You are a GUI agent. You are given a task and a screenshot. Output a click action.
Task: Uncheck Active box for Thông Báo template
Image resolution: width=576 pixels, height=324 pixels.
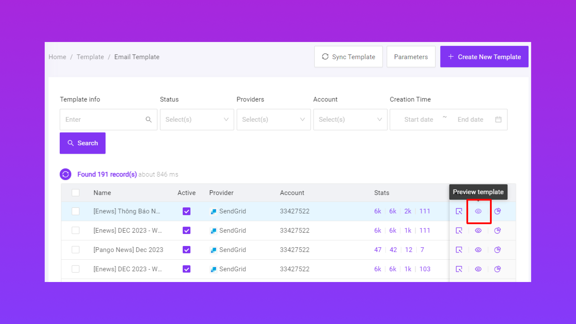tap(186, 211)
